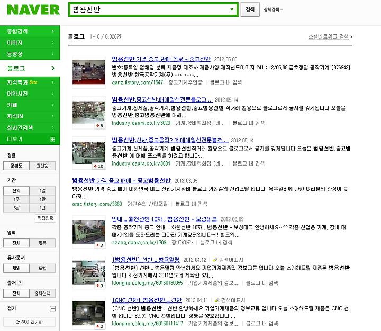The height and width of the screenshot is (331, 381).
Task: Set 유사문서 to 제외
Action: pyautogui.click(x=16, y=268)
